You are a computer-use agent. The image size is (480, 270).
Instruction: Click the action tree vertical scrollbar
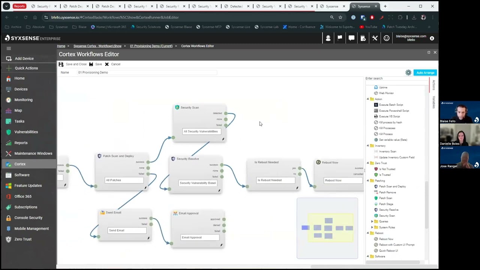[x=426, y=204]
